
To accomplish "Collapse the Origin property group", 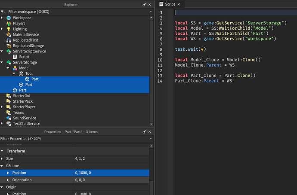I will click(x=2, y=187).
